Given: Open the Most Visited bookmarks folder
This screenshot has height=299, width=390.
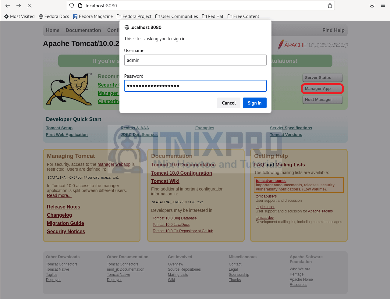Looking at the screenshot, I should 19,16.
